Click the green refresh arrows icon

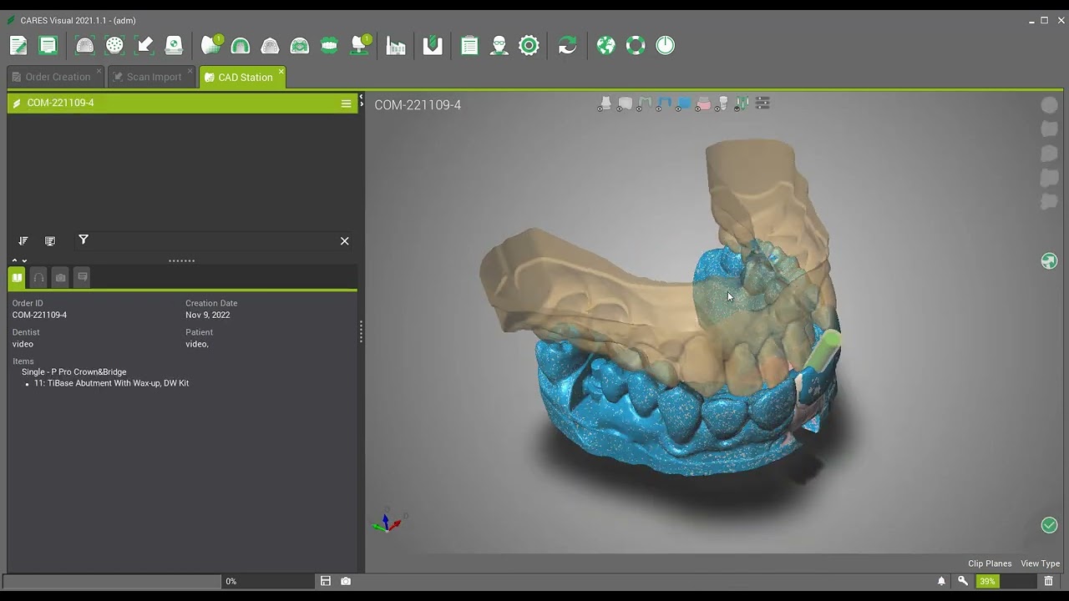tap(567, 45)
